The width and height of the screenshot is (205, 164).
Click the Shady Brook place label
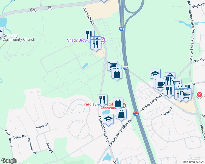pyautogui.click(x=77, y=40)
